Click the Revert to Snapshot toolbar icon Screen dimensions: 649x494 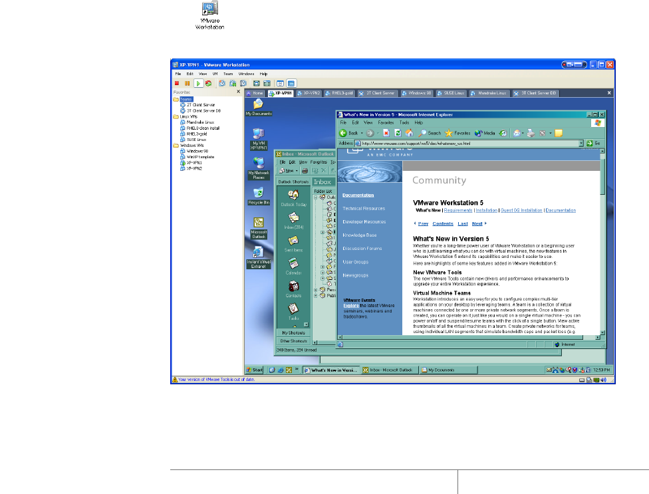[x=233, y=84]
